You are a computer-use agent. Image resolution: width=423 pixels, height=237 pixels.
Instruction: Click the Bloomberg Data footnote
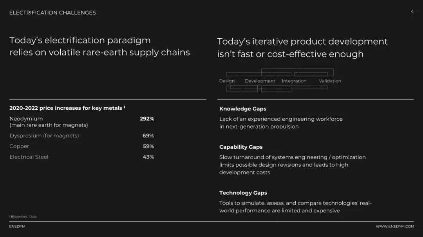(x=23, y=217)
